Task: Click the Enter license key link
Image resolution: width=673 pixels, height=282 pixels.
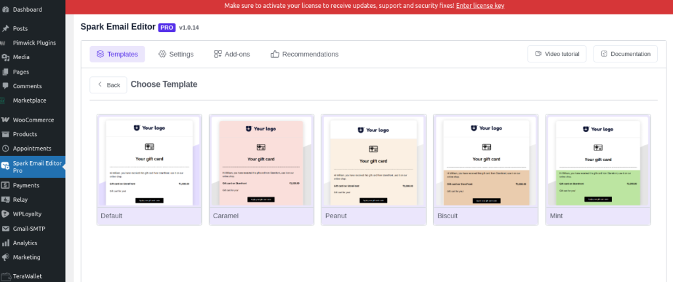Action: (480, 5)
